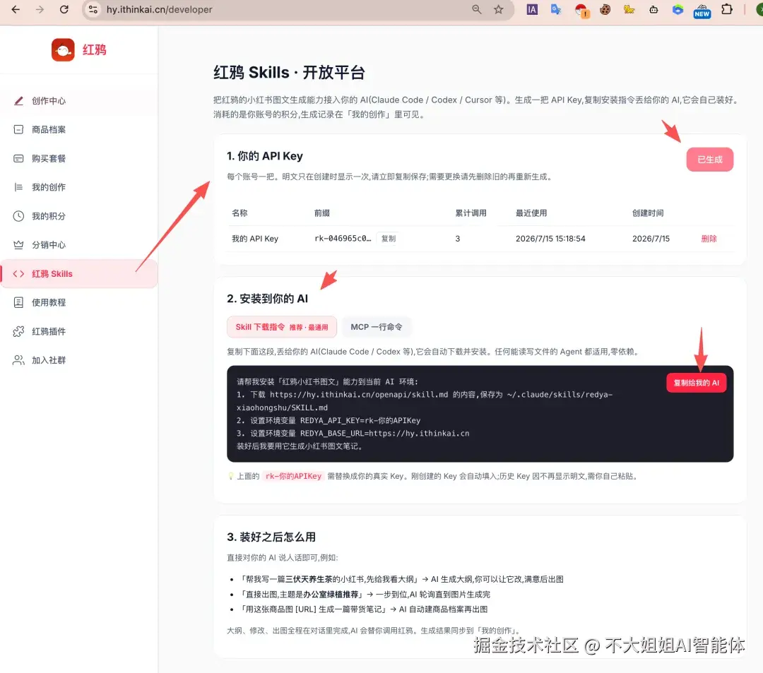Click the install command code block
The image size is (763, 673).
(x=480, y=414)
